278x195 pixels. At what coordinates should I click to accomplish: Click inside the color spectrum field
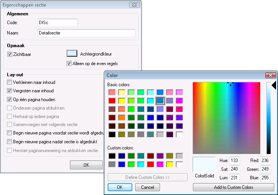coord(226,118)
